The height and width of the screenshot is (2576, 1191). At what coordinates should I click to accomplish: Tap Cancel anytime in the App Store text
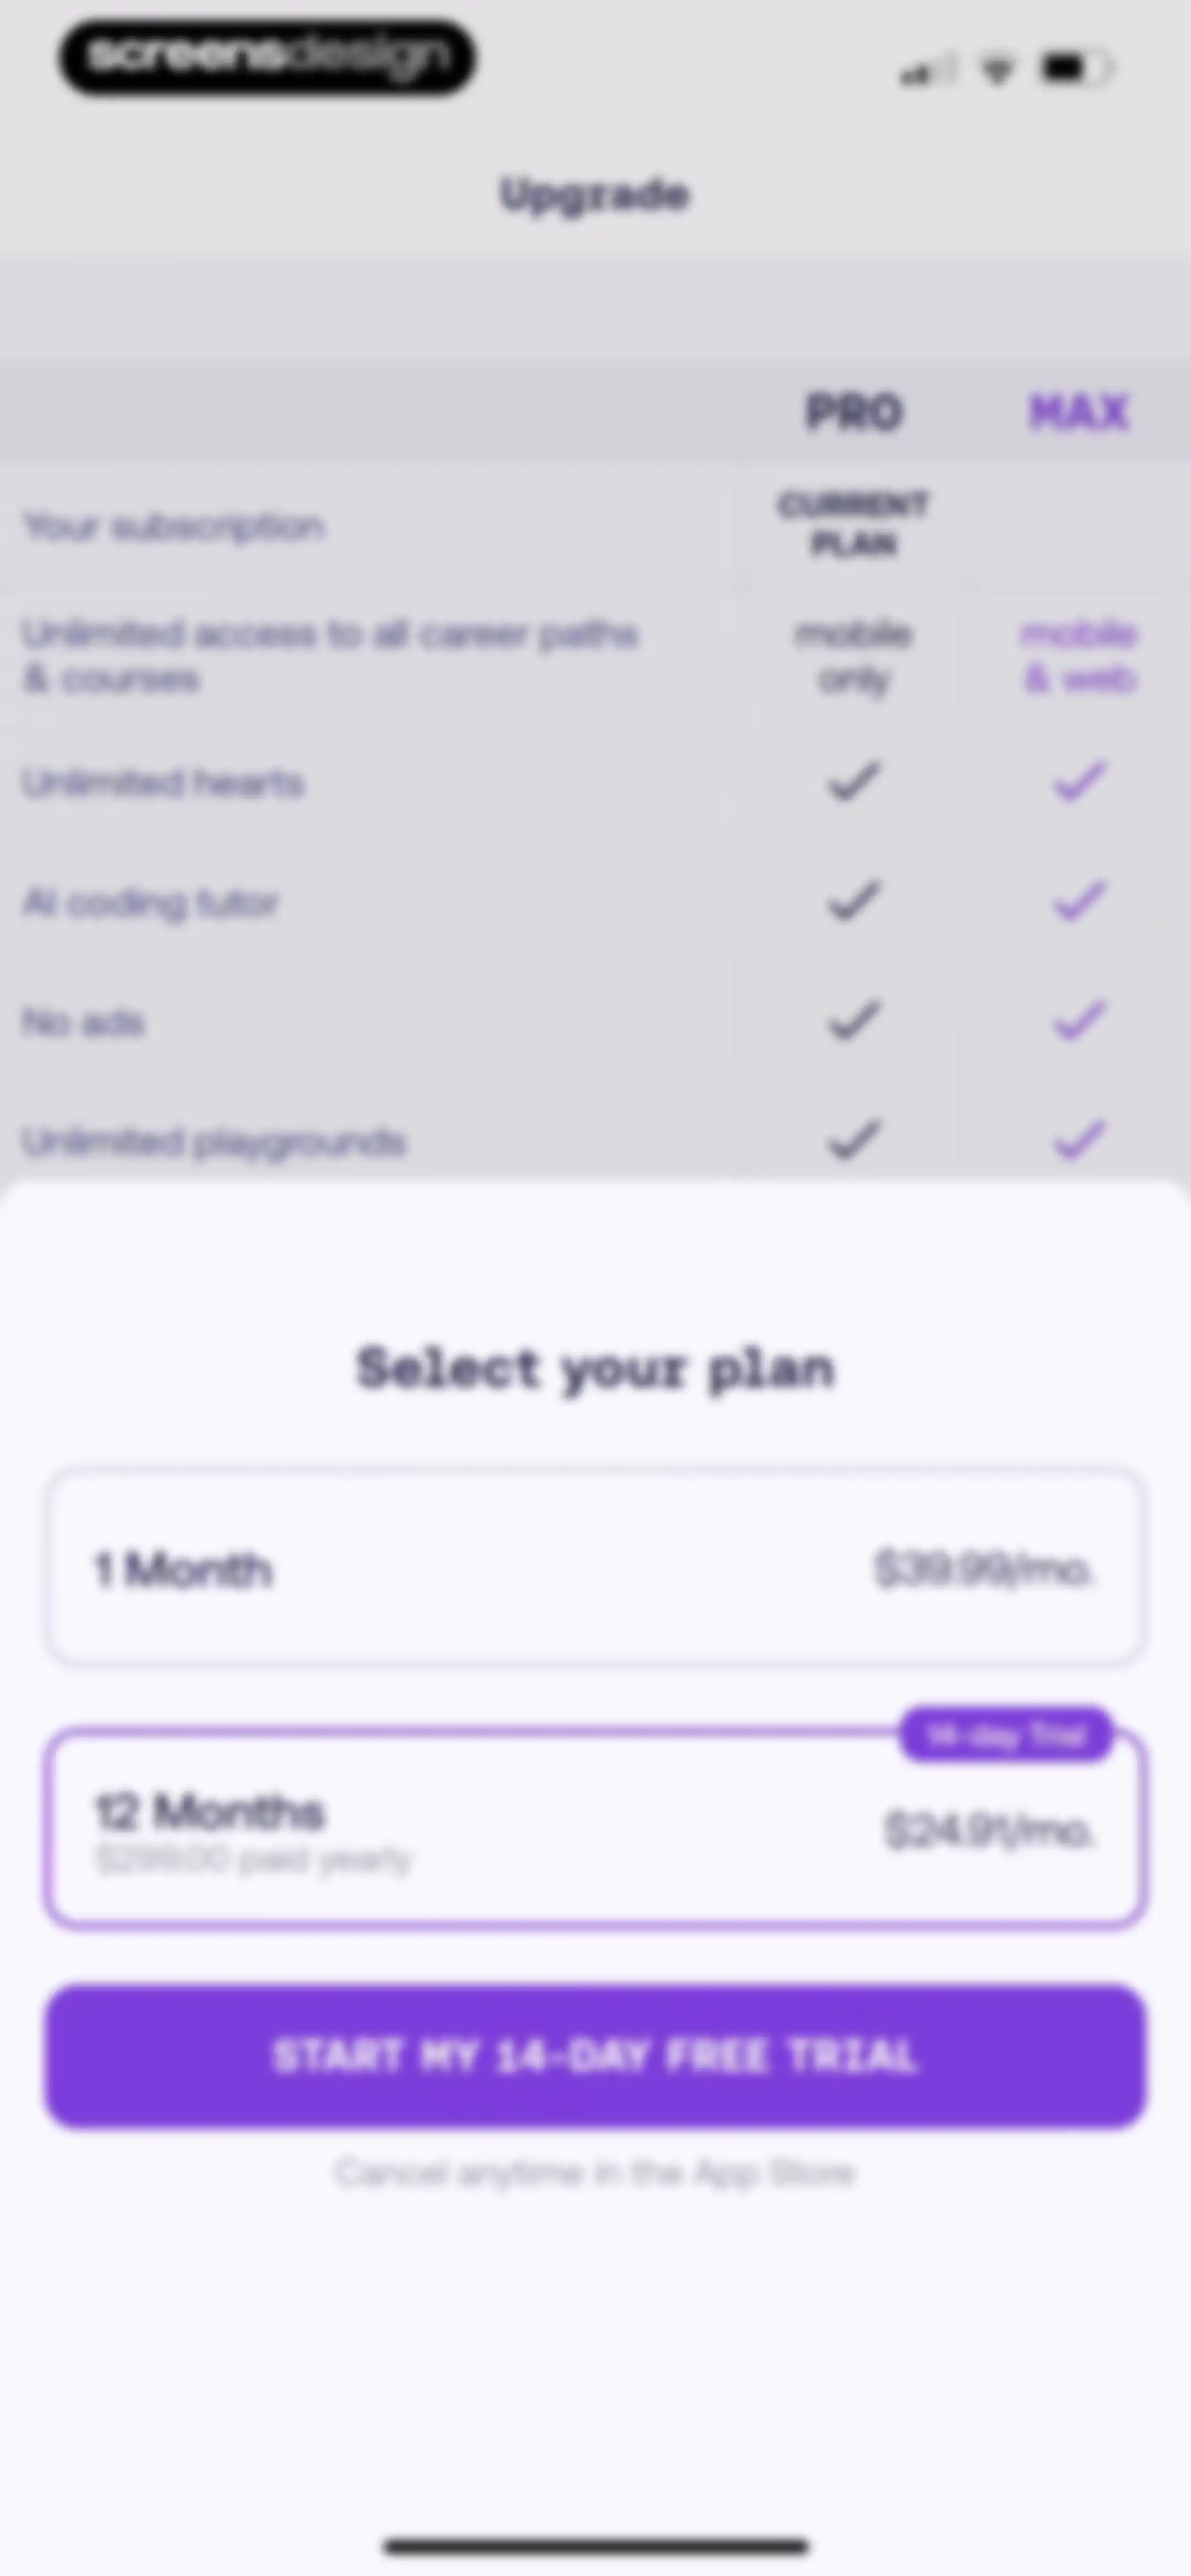594,2173
